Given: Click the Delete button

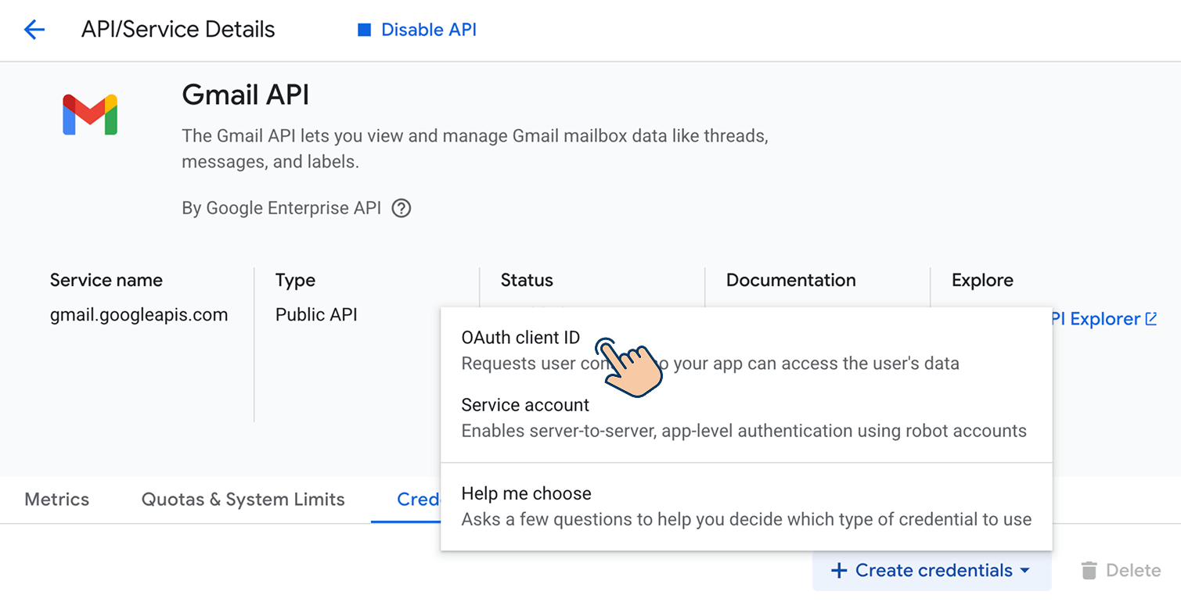Looking at the screenshot, I should [1121, 571].
